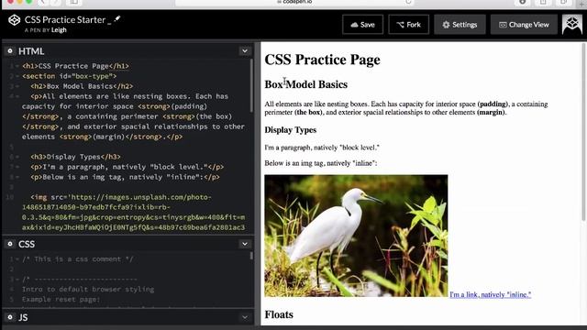The image size is (587, 330).
Task: Click the CodePen logo icon
Action: 15,20
